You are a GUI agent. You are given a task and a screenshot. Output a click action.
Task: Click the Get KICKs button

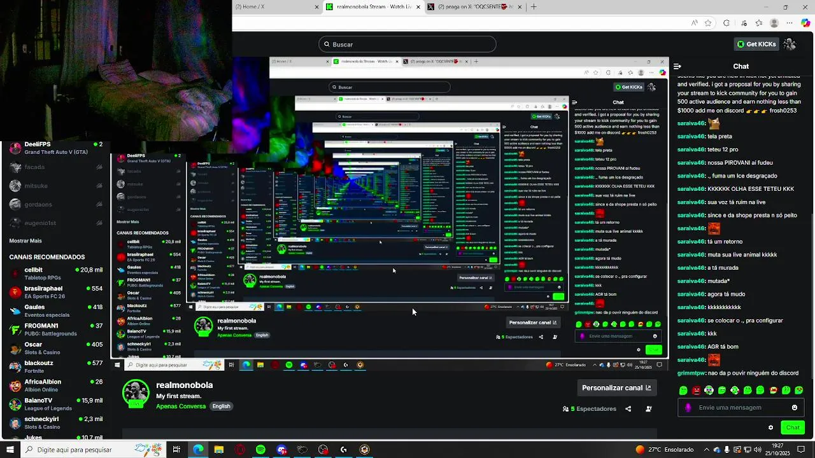coord(756,44)
